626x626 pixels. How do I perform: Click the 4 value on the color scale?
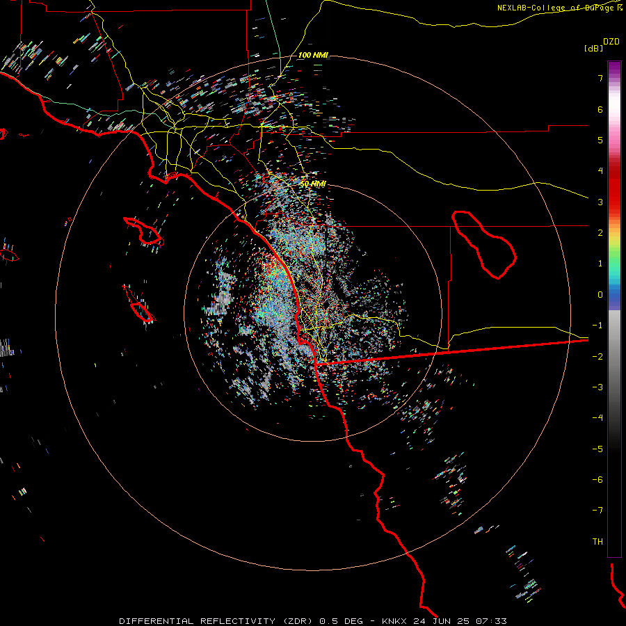pos(600,171)
